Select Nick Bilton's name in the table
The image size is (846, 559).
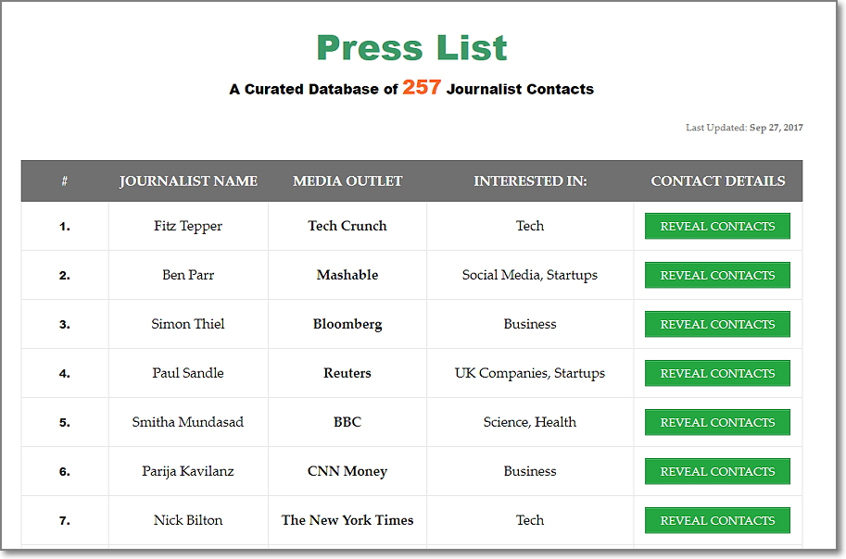[188, 520]
